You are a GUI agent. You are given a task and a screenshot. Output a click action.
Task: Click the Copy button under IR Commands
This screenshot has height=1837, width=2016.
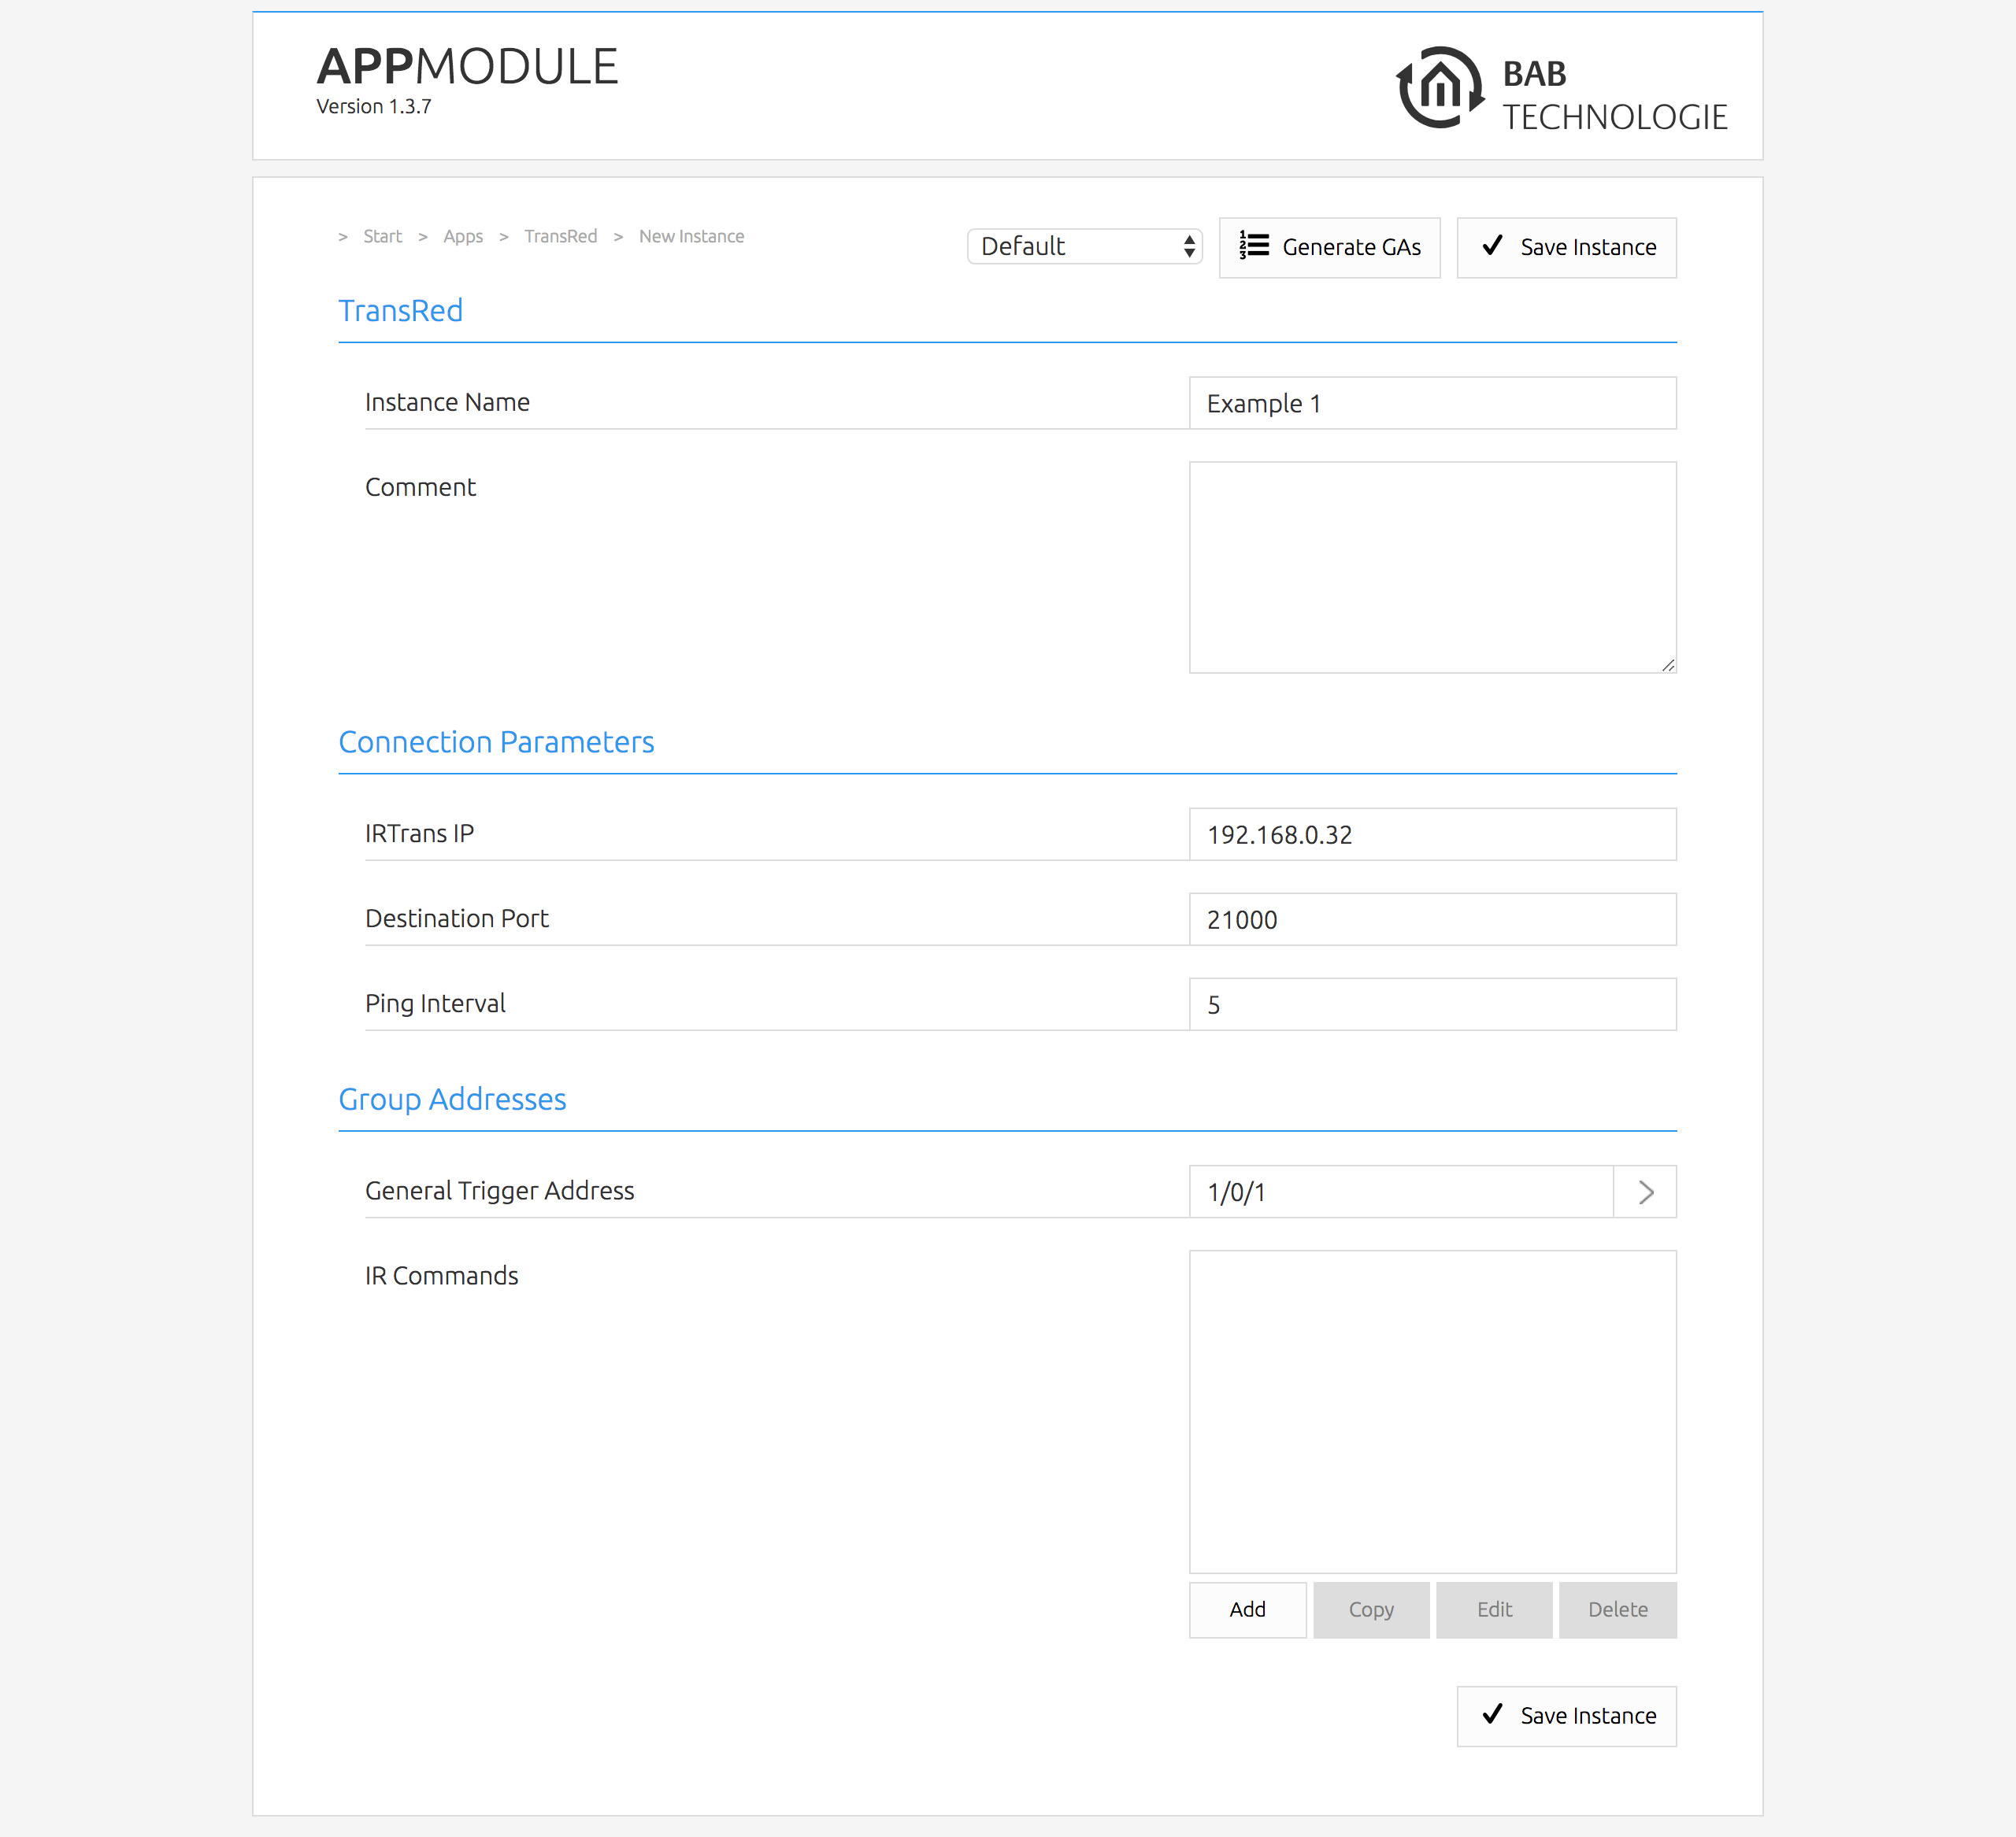[1371, 1609]
